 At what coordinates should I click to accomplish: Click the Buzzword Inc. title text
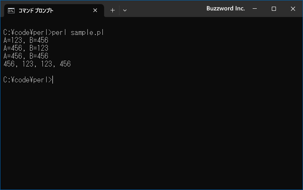point(226,8)
